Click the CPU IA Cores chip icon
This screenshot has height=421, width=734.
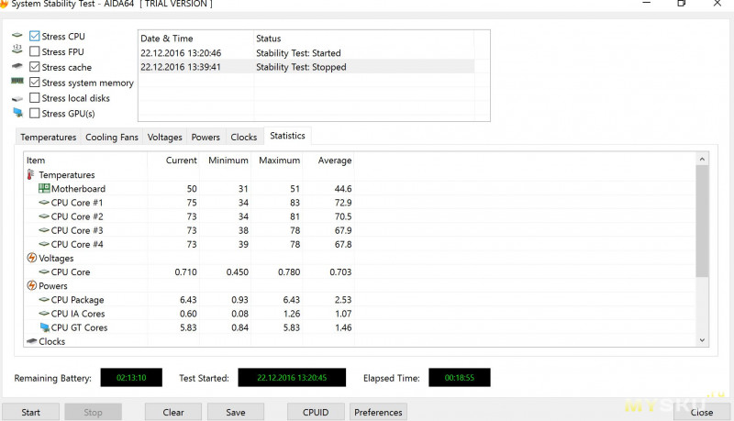tap(44, 314)
